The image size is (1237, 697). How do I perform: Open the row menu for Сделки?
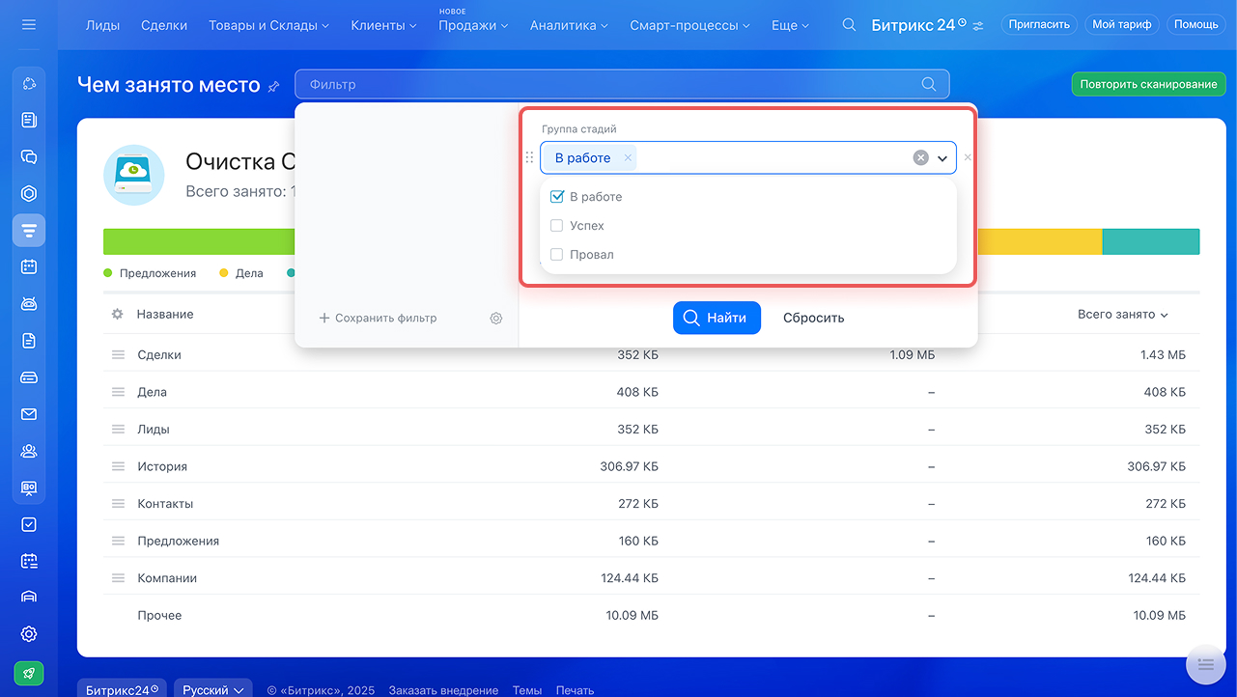click(x=118, y=355)
